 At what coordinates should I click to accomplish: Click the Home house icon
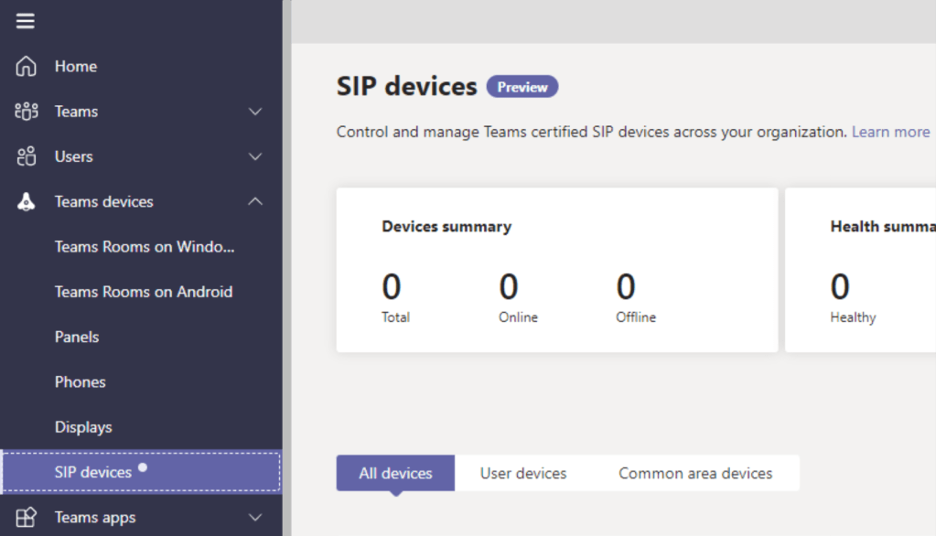click(x=27, y=66)
